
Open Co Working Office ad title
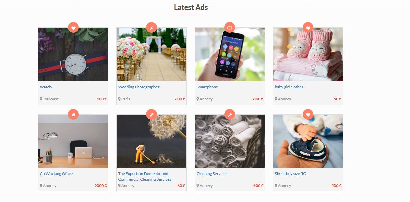pyautogui.click(x=56, y=174)
